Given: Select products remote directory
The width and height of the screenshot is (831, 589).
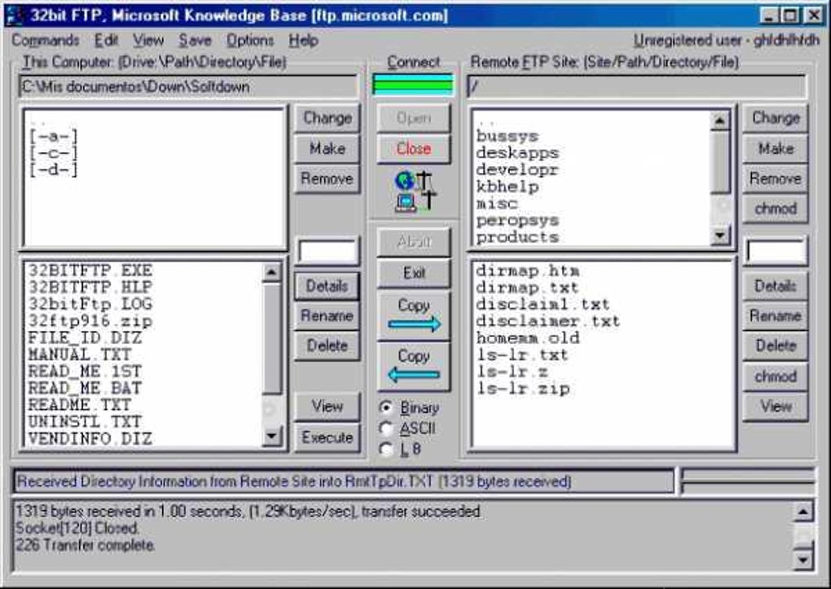Looking at the screenshot, I should click(x=517, y=237).
